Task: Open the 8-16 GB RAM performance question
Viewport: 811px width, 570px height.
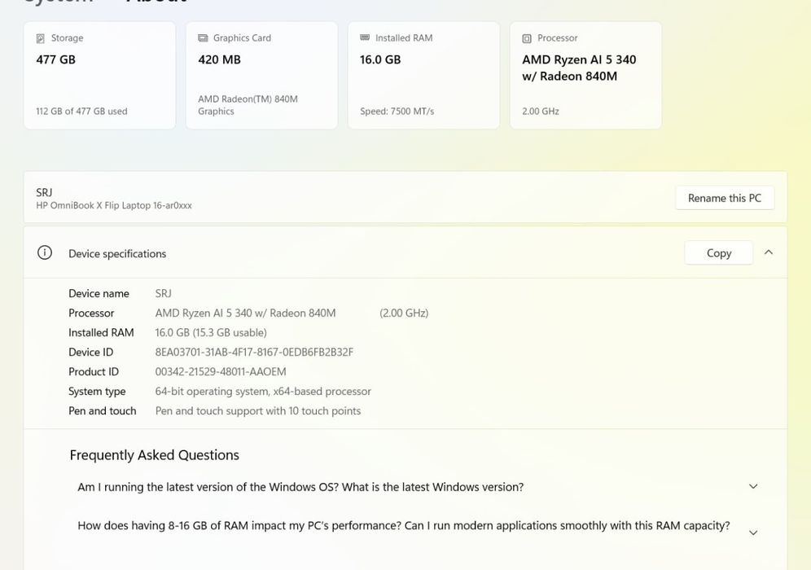Action: click(x=403, y=526)
